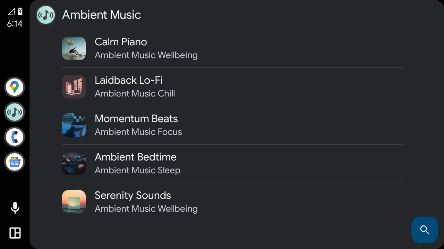Tap the Ambient Music sidebar icon
Viewport: 444px width, 249px height.
coord(15,112)
